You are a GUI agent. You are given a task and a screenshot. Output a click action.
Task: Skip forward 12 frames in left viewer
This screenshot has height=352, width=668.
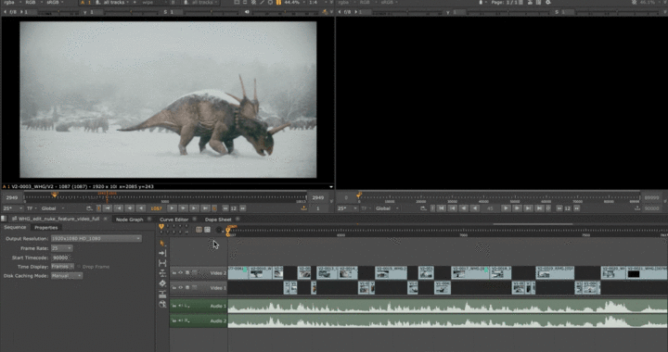click(243, 208)
